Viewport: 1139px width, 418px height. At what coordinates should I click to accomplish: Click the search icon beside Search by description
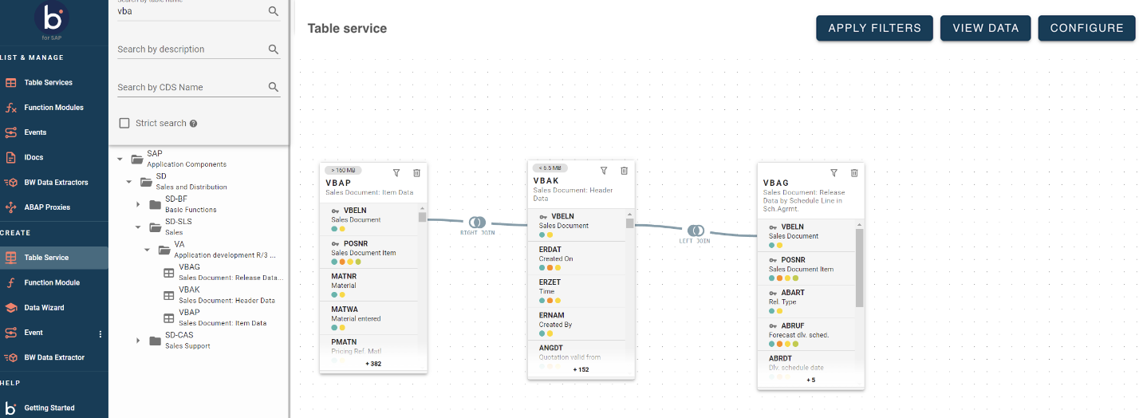coord(274,49)
